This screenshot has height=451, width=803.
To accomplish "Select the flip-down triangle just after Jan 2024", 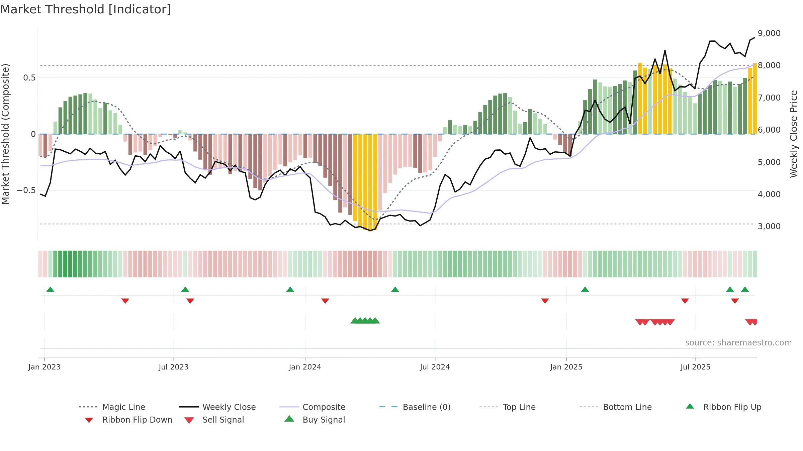I will point(325,301).
